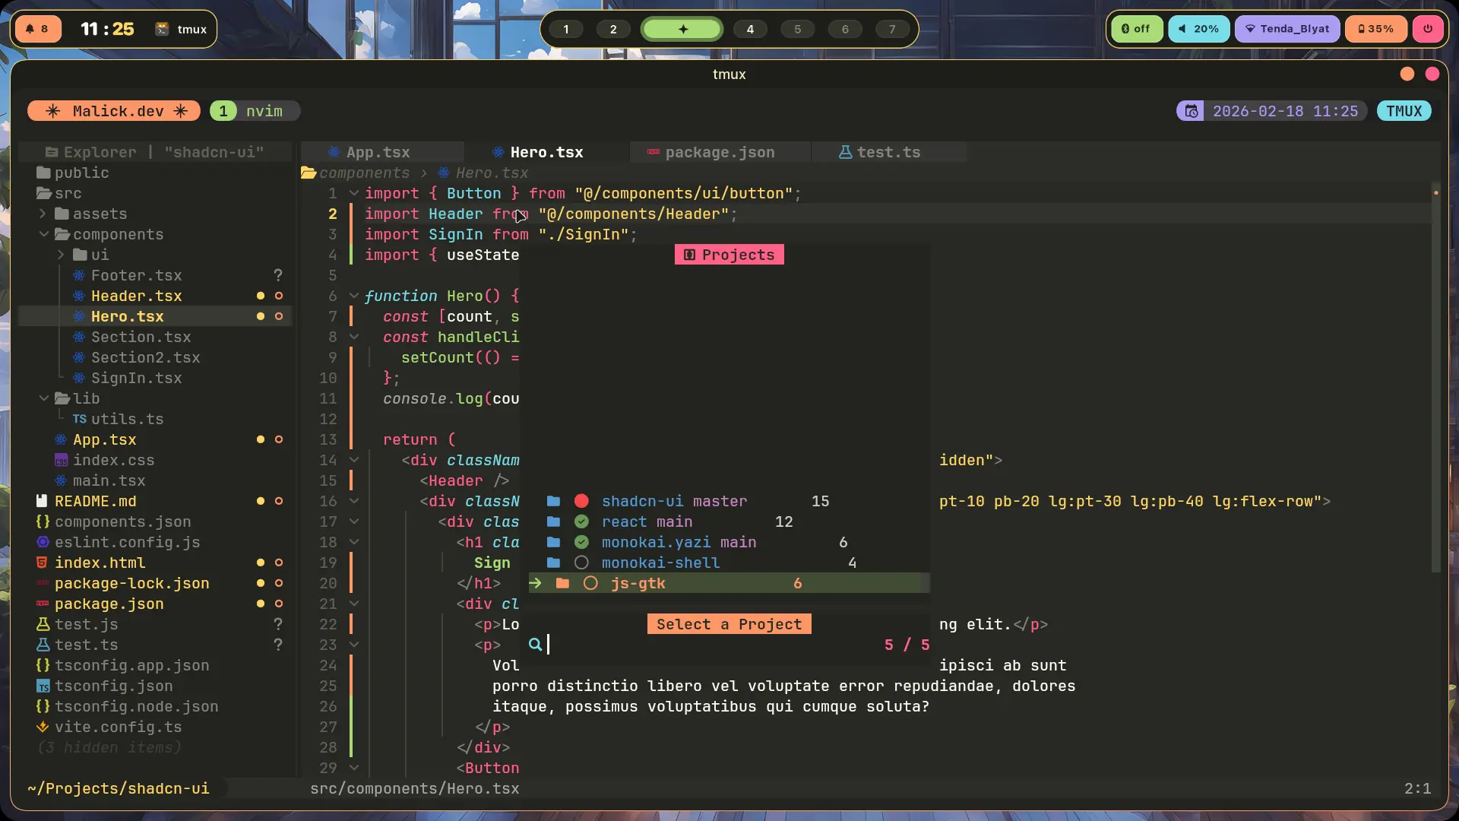
Task: Open the 20% volume indicator
Action: coord(1198,29)
